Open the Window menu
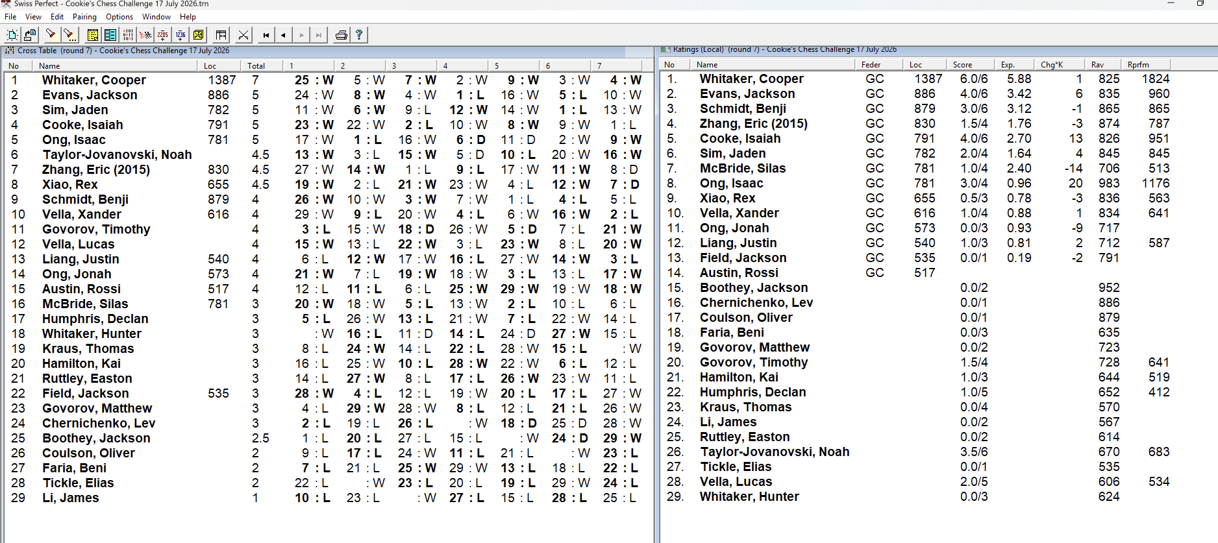Viewport: 1218px width, 543px height. pos(156,17)
